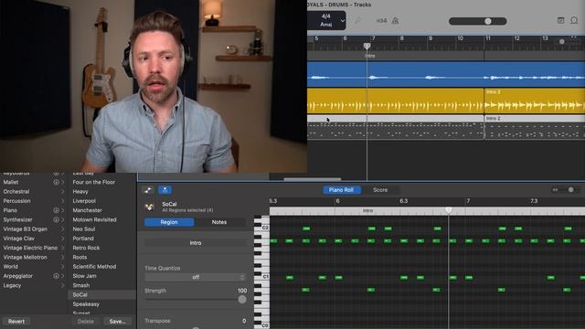The height and width of the screenshot is (329, 585).
Task: Download Synthesizer sounds icon
Action: click(x=56, y=219)
